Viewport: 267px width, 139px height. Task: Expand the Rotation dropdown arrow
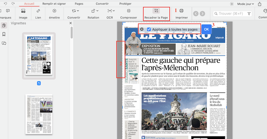pyautogui.click(x=97, y=11)
